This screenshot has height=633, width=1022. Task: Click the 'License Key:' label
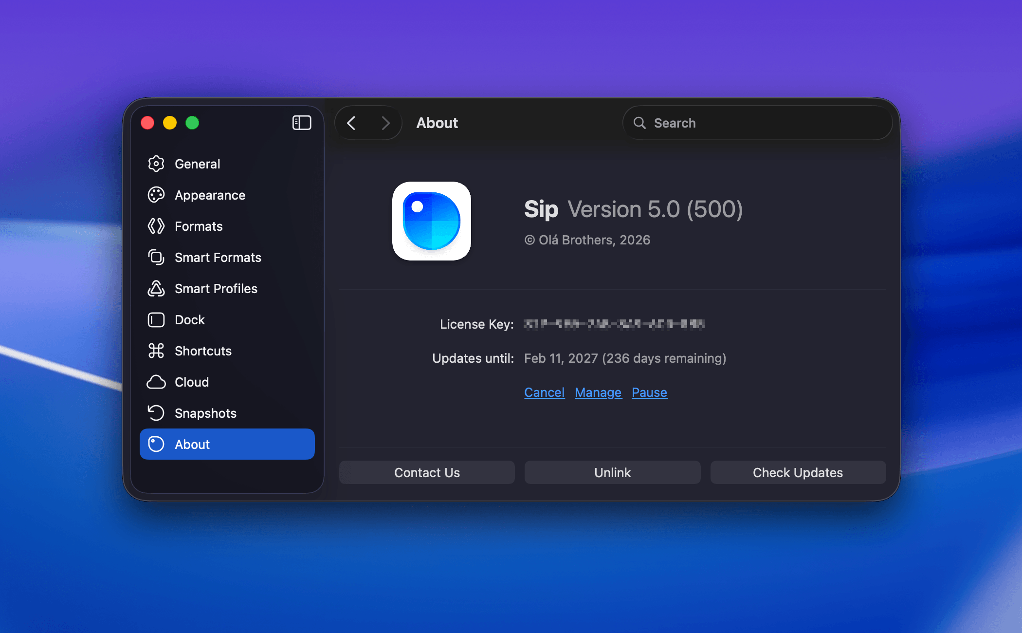pos(477,324)
